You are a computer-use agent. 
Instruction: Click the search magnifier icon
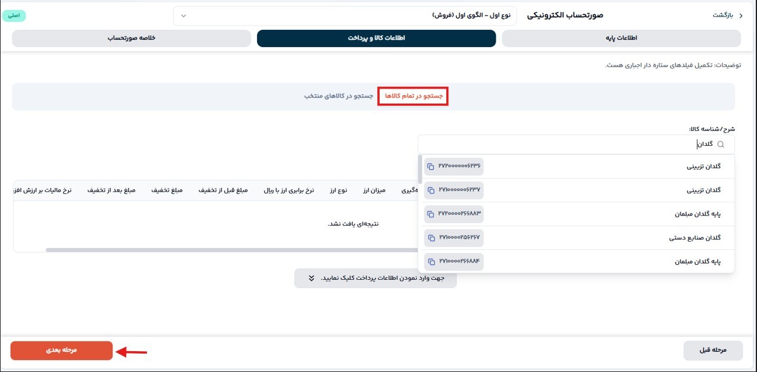pyautogui.click(x=721, y=144)
